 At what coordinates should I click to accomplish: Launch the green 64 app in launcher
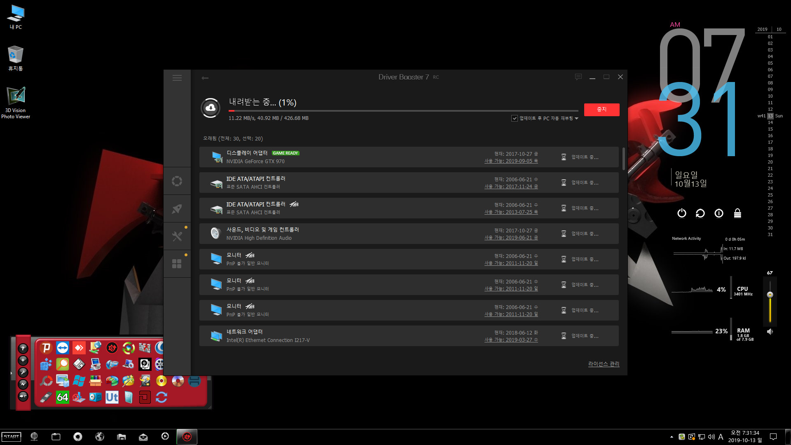63,397
